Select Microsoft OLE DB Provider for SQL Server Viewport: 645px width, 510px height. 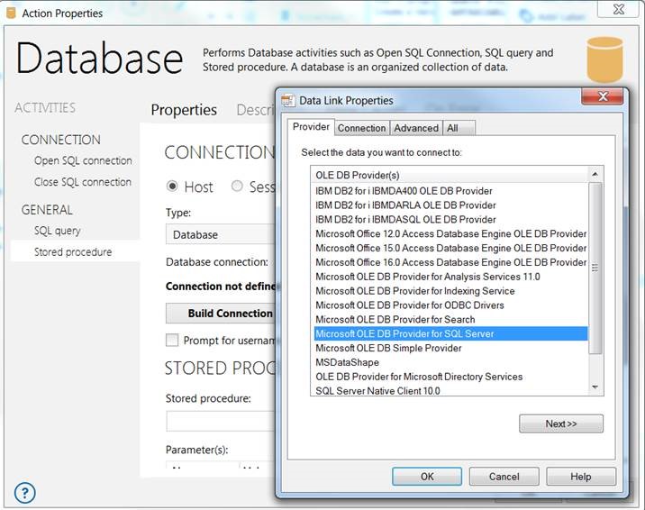(x=450, y=333)
